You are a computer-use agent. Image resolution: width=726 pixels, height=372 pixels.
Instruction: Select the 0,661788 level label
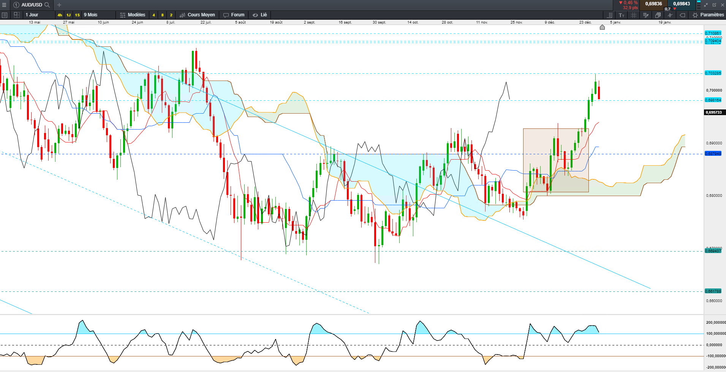coord(713,291)
